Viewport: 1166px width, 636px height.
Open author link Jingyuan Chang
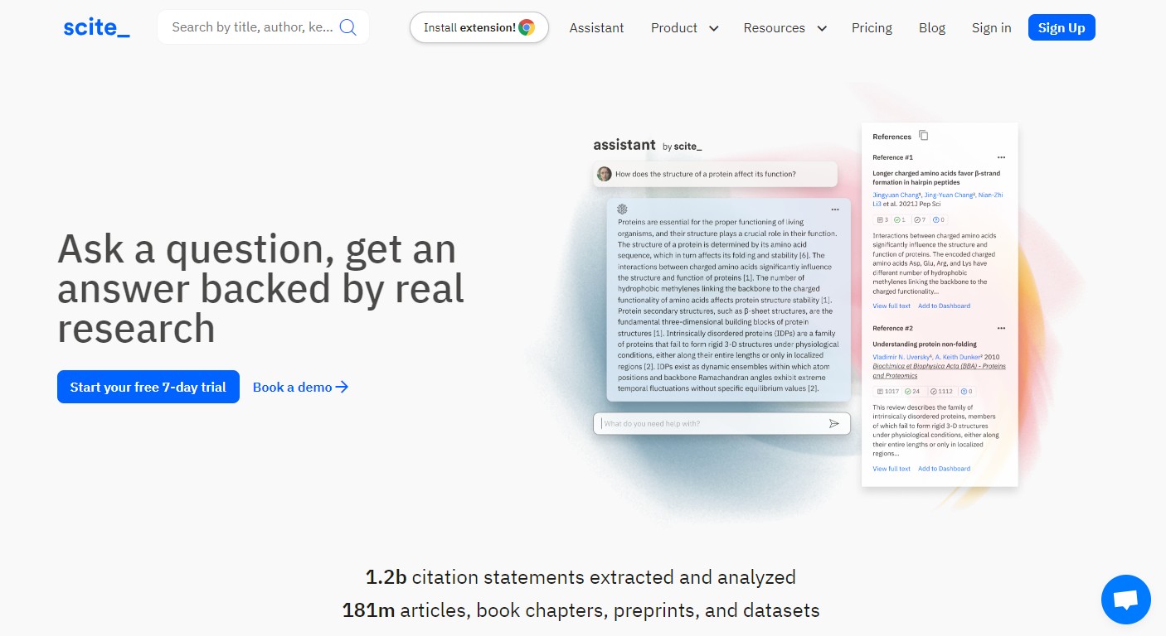point(896,195)
